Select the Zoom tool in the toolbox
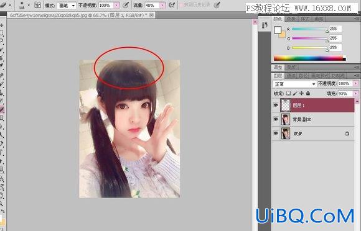 pos(2,204)
